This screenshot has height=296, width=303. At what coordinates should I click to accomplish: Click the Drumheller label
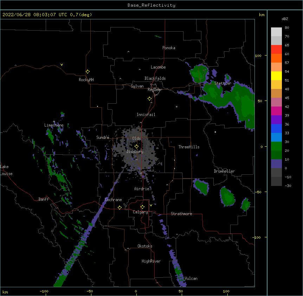pyautogui.click(x=224, y=171)
